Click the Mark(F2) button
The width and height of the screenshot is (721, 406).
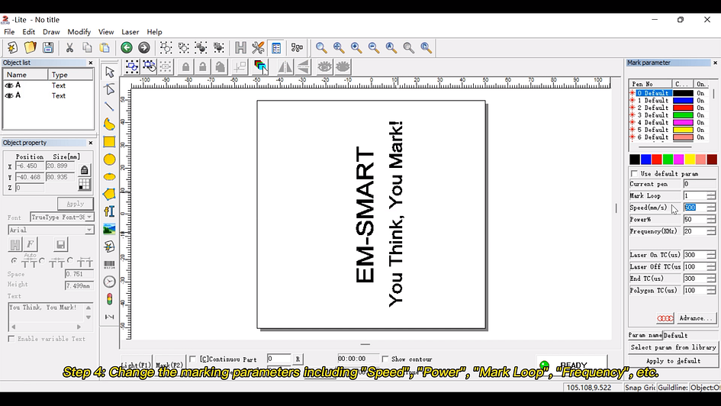(x=169, y=365)
